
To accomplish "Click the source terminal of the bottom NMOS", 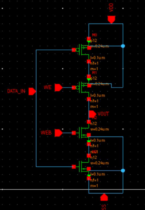I will click(x=89, y=178).
